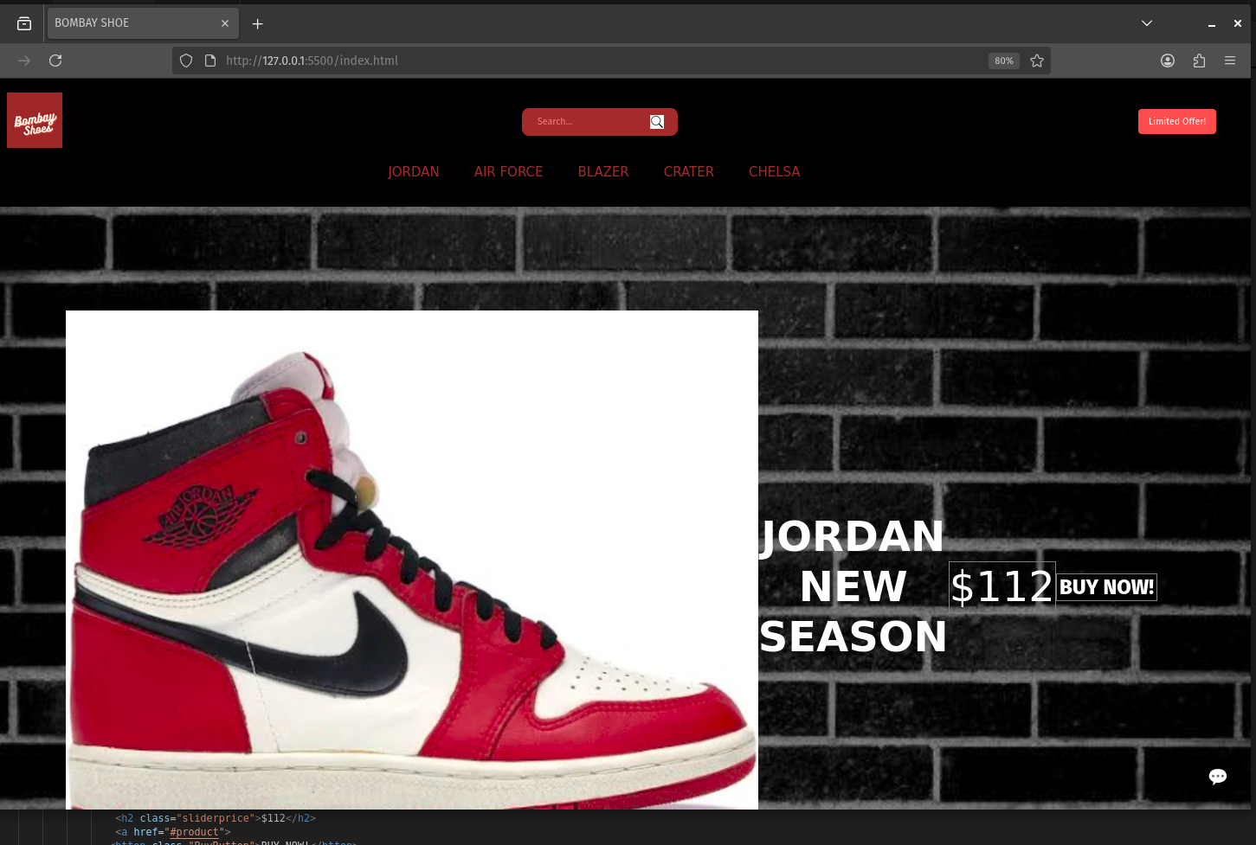
Task: Click the 80% zoom level indicator
Action: tap(1003, 61)
